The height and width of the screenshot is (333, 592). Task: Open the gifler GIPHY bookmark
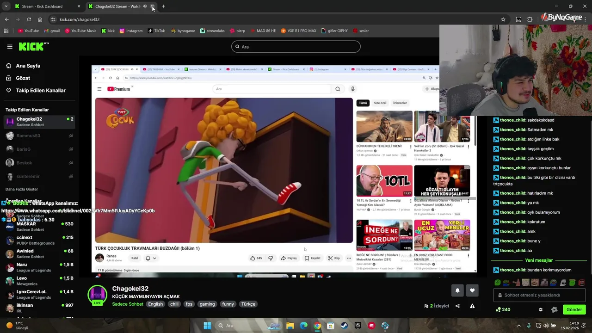pyautogui.click(x=334, y=31)
